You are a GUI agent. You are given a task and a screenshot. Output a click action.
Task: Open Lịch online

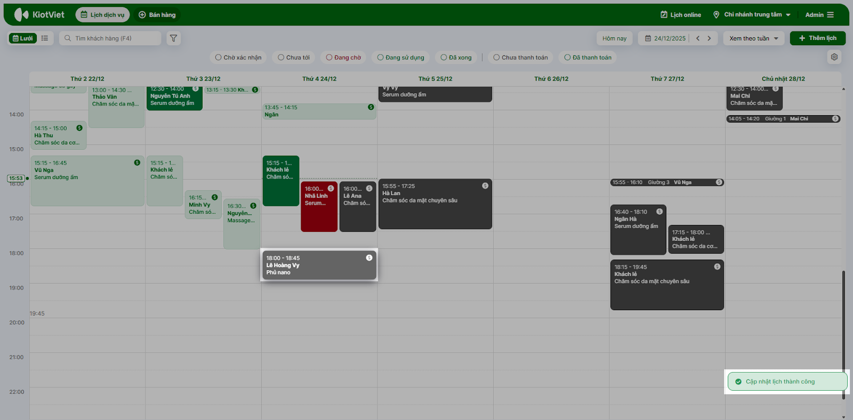[x=681, y=15]
